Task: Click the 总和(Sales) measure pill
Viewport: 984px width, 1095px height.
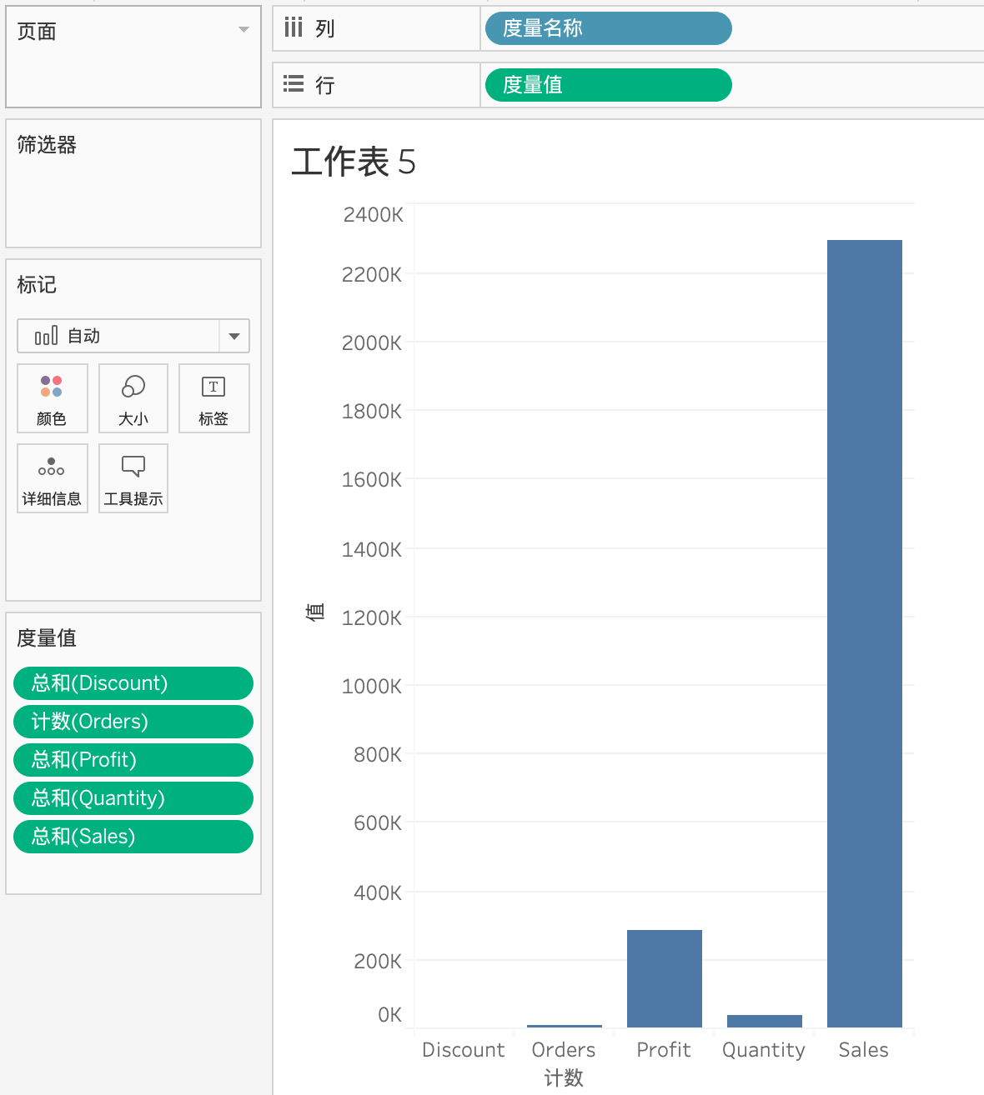Action: click(x=133, y=836)
